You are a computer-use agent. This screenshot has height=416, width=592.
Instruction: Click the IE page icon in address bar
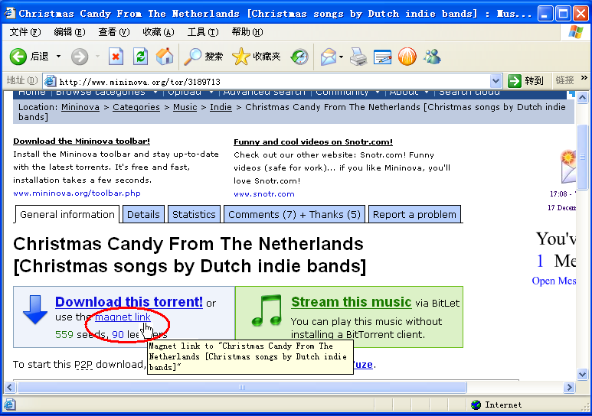(50, 81)
